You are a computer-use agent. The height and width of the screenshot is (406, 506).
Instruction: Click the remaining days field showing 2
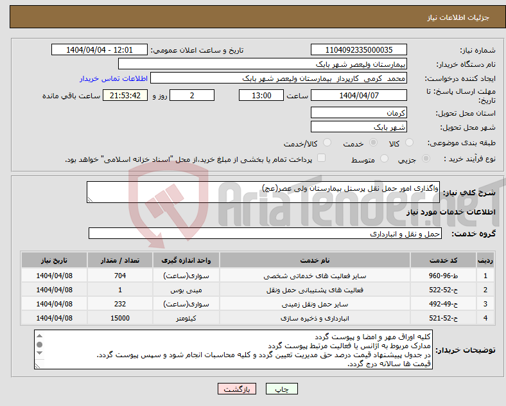pos(192,95)
